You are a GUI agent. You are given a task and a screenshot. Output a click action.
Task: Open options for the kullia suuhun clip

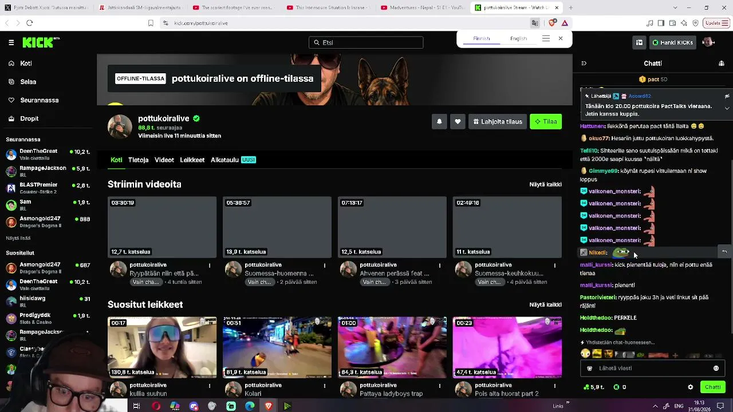[210, 386]
